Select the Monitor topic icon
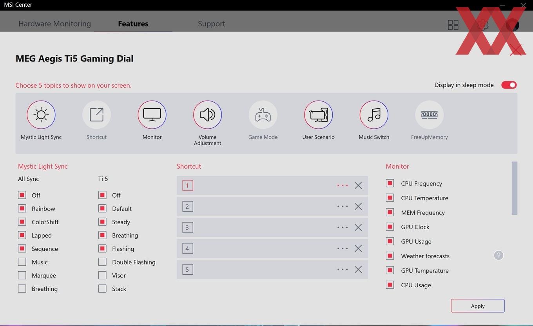The image size is (533, 326). [x=152, y=115]
